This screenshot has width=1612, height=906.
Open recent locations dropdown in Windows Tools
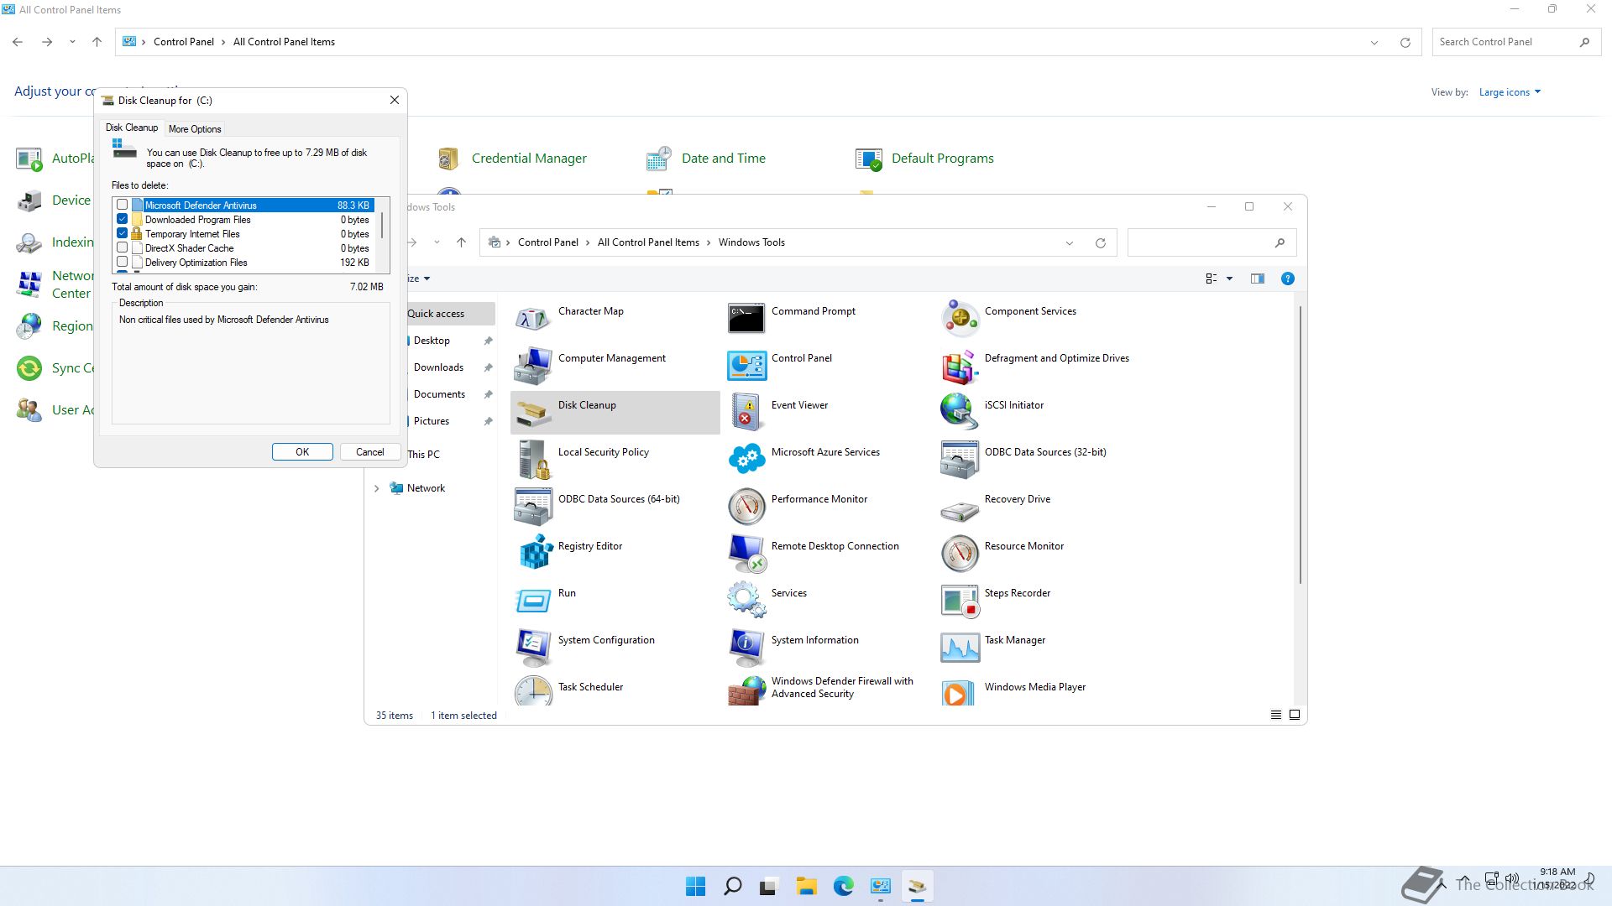click(437, 242)
